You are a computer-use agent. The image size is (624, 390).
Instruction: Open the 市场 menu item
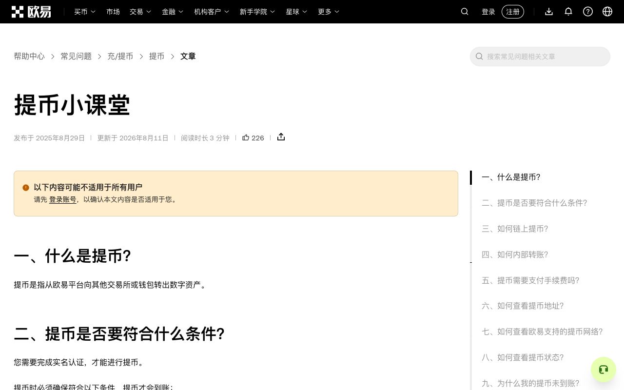click(113, 12)
